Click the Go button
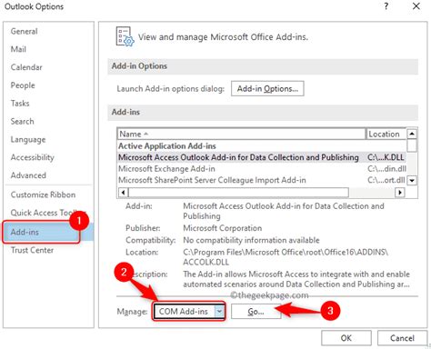 click(x=256, y=311)
